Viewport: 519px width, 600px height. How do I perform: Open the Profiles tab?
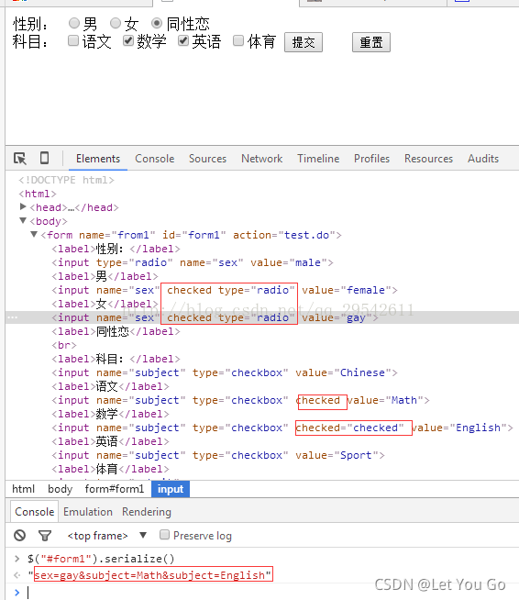371,159
